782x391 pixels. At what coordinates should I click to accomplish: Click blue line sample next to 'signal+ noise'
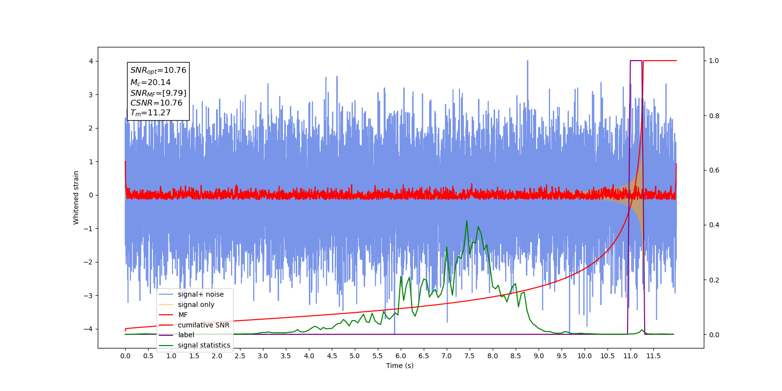166,294
